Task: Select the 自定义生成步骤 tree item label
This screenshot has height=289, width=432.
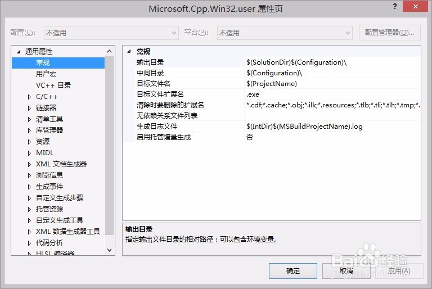Action: 60,198
